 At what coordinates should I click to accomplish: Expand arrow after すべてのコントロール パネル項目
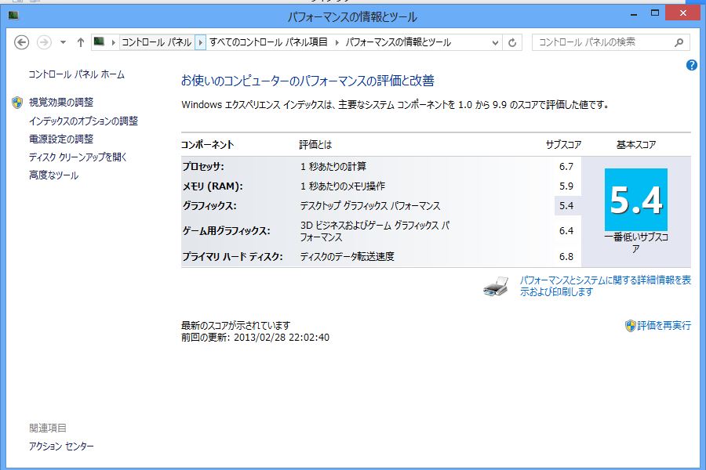pos(337,42)
